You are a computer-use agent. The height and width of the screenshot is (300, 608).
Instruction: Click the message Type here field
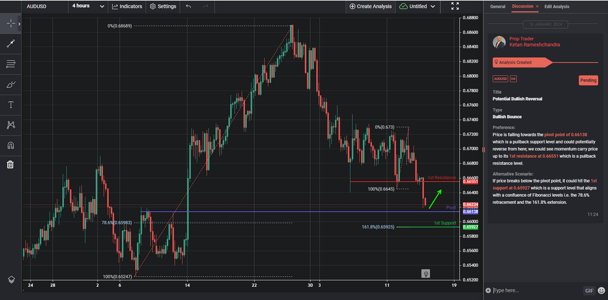click(537, 290)
